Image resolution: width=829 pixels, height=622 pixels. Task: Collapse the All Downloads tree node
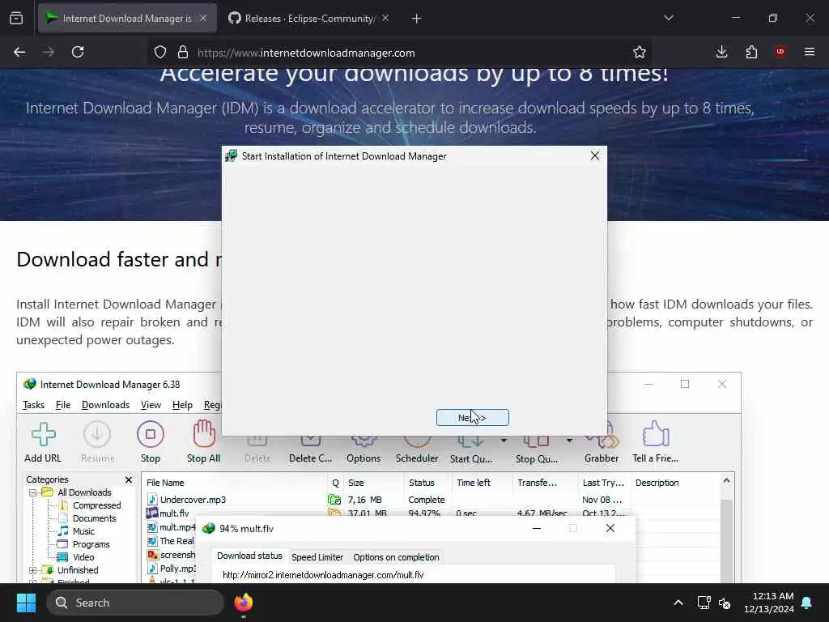tap(32, 492)
